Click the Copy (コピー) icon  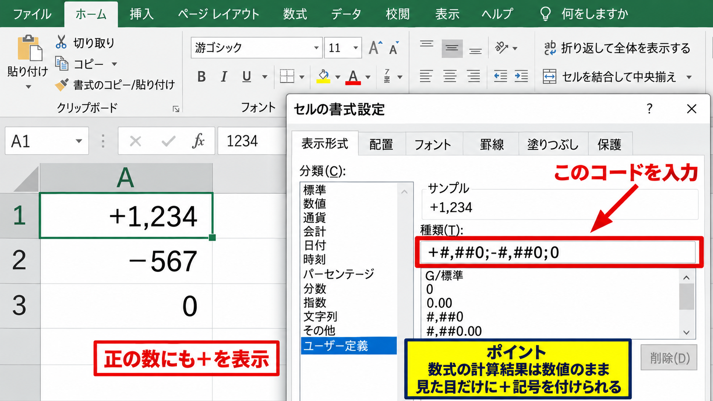point(62,64)
